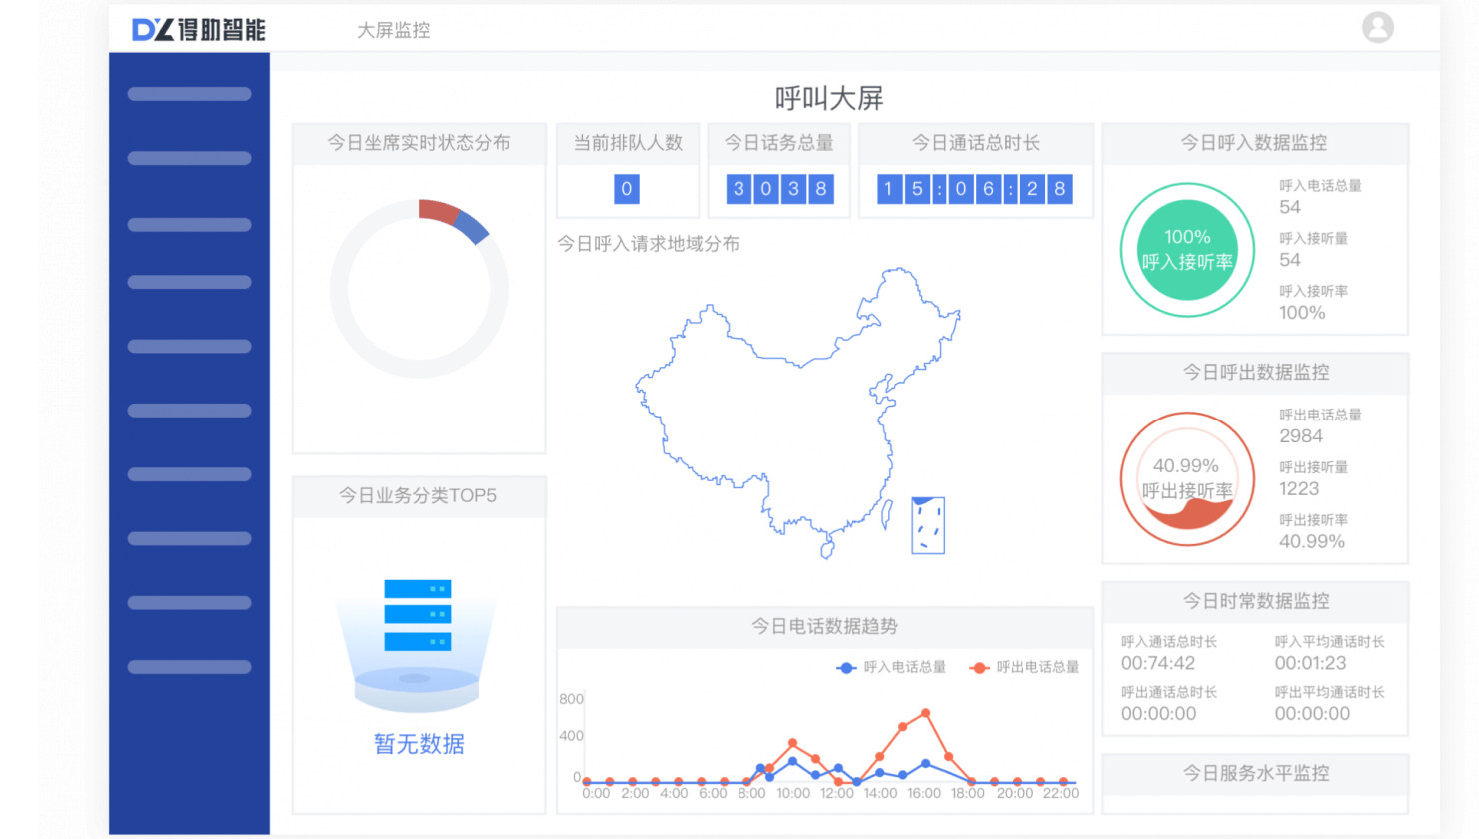Viewport: 1479px width, 839px height.
Task: Click the 今日服务水平监控 panel header
Action: click(x=1255, y=773)
